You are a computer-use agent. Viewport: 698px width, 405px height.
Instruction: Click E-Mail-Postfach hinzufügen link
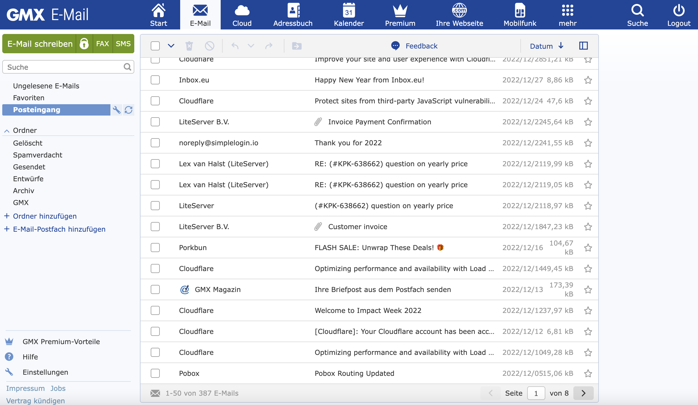pyautogui.click(x=59, y=229)
